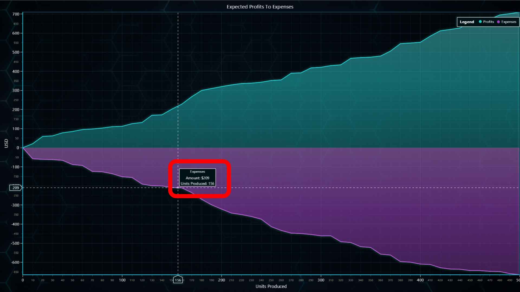Click the -100 tick label on Y-axis

pos(15,167)
